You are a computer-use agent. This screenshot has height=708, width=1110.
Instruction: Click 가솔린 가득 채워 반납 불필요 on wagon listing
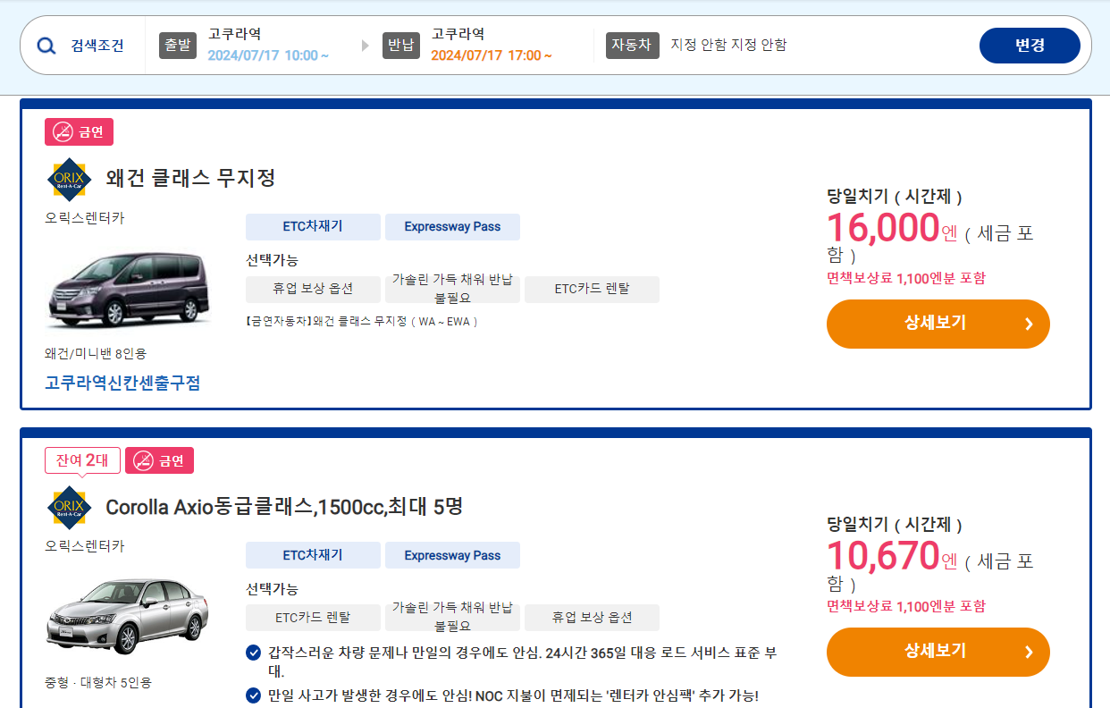[452, 289]
